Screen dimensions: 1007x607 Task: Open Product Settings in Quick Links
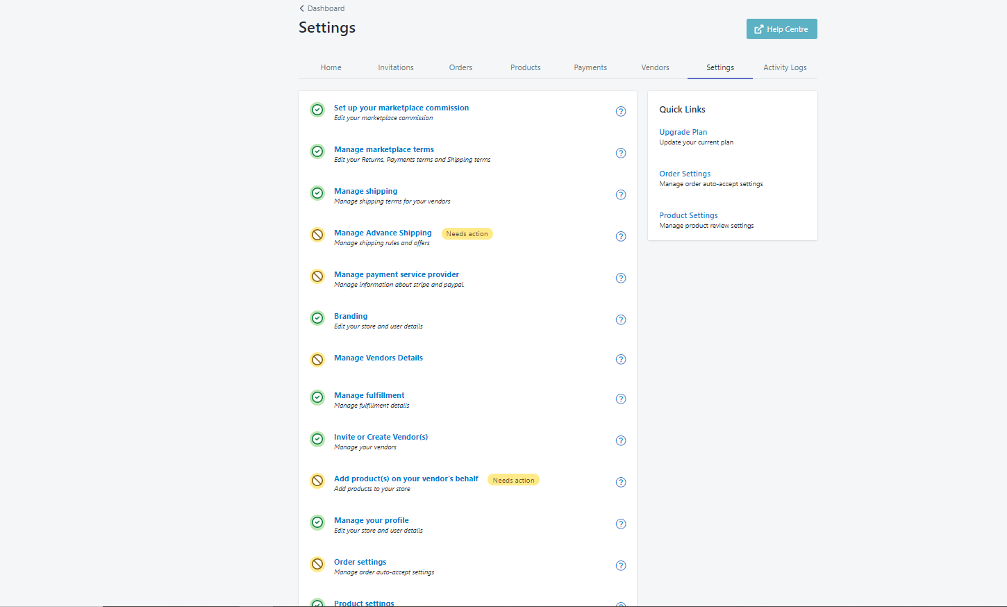click(688, 215)
